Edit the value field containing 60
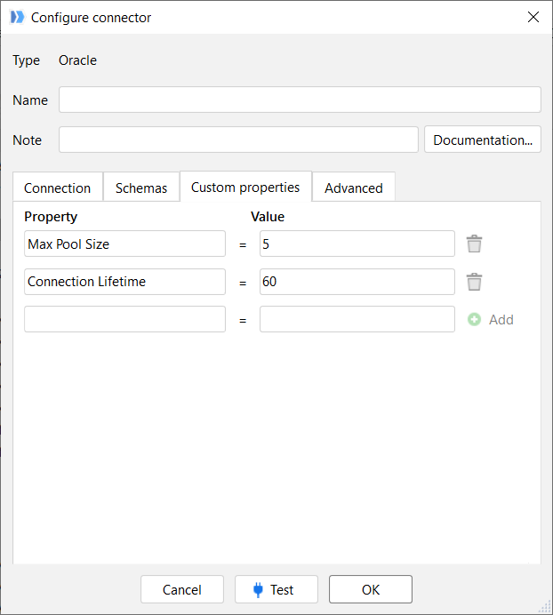 point(357,282)
